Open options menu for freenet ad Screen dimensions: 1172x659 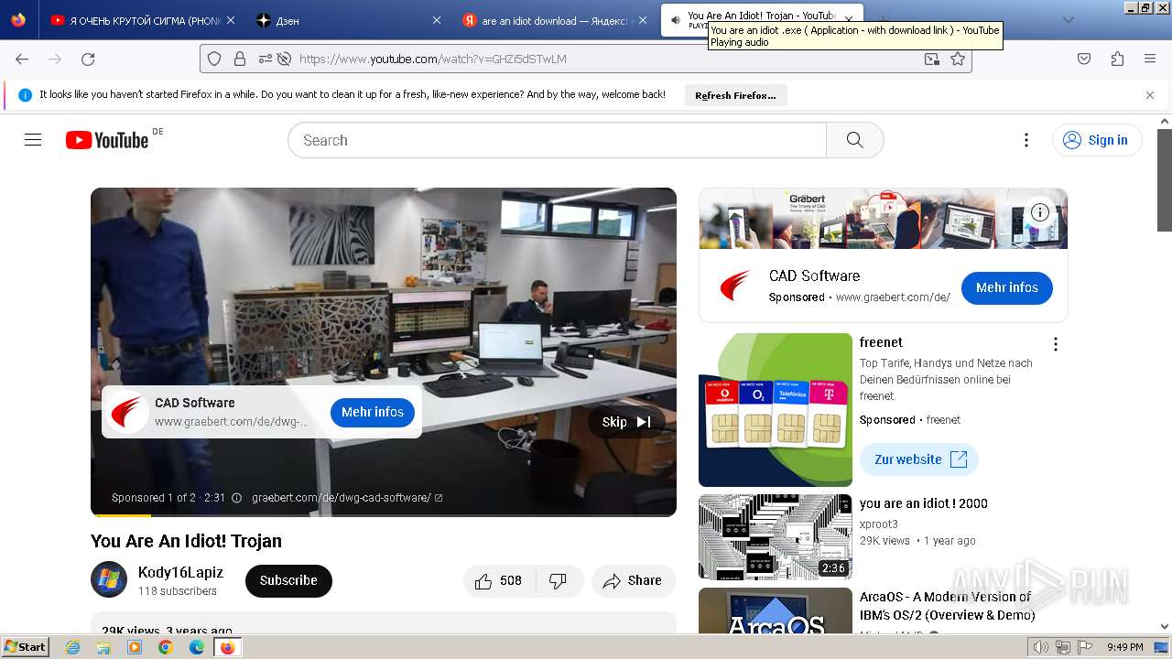tap(1056, 344)
